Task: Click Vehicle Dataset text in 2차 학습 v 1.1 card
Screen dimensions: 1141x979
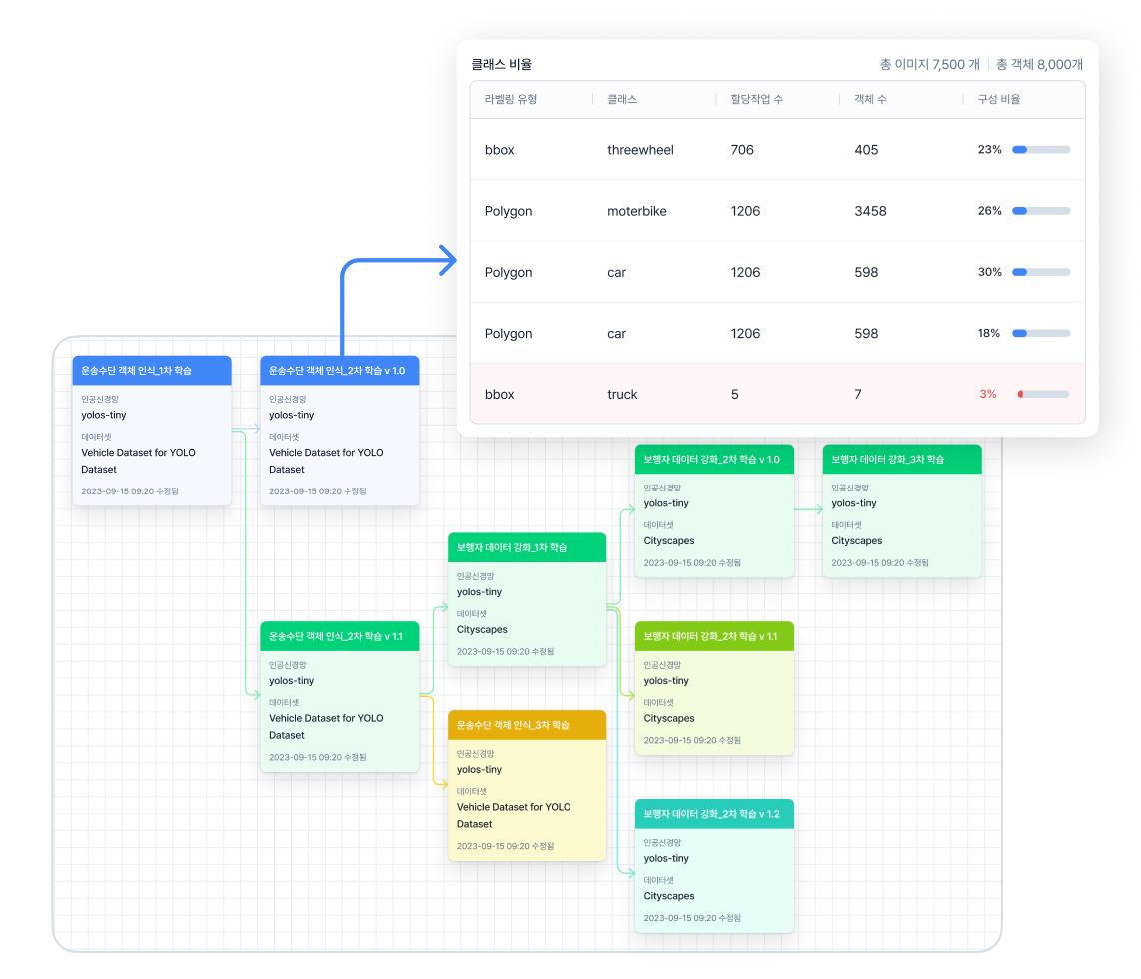Action: tap(326, 726)
